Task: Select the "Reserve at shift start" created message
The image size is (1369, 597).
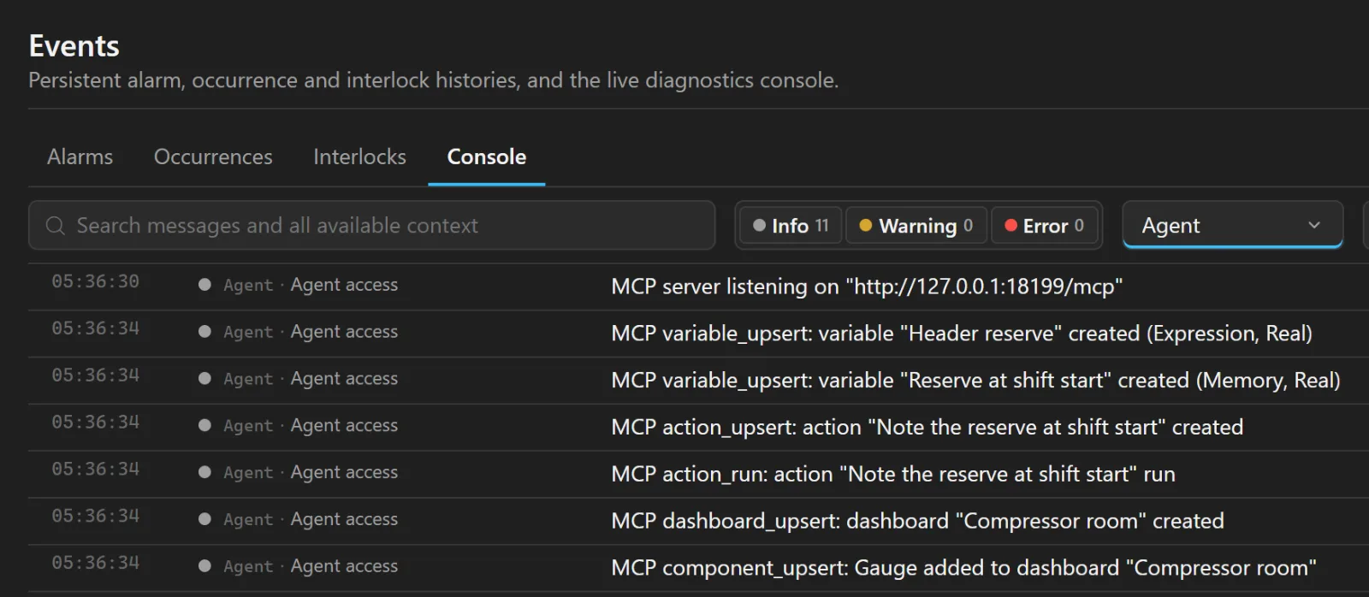Action: click(975, 381)
